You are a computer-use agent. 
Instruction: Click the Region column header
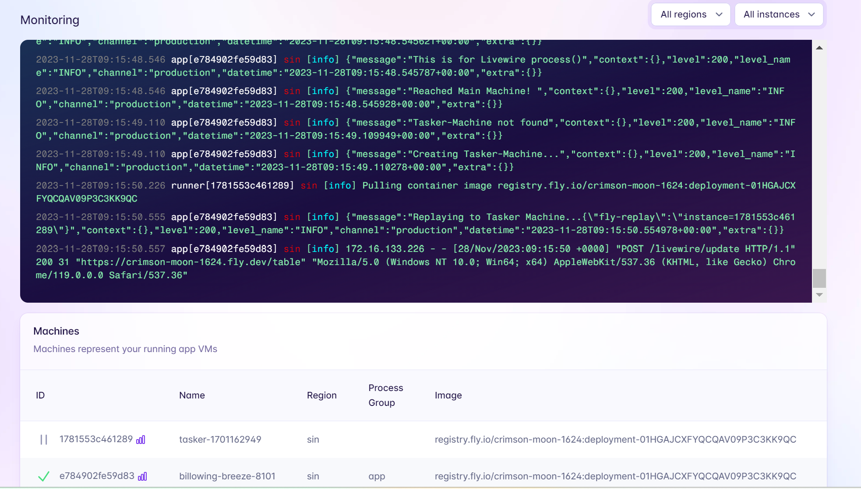[x=321, y=395]
